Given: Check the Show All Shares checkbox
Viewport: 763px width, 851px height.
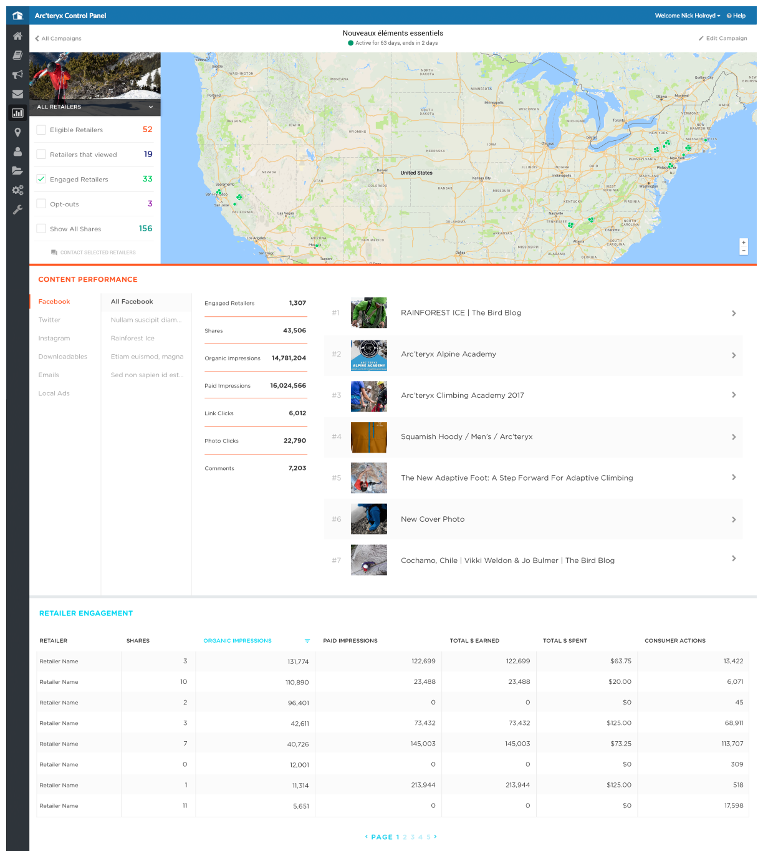Looking at the screenshot, I should coord(41,229).
